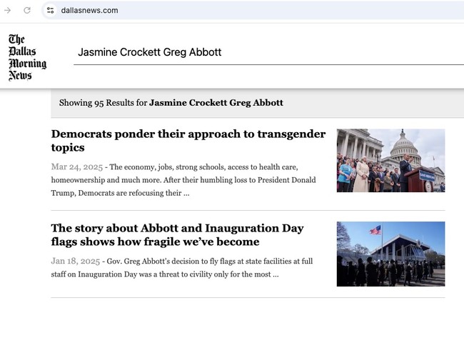
Task: Click summary starting 'Gov. Greg Abbott's decision'
Action: 182,267
